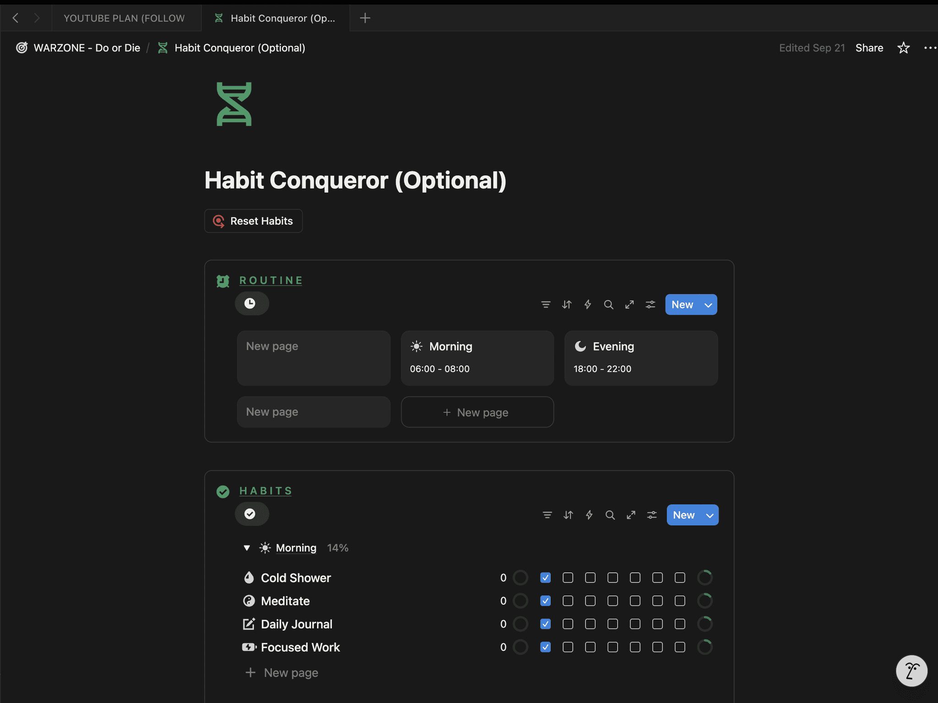Open Habits New button dropdown arrow
The height and width of the screenshot is (703, 938).
point(709,515)
